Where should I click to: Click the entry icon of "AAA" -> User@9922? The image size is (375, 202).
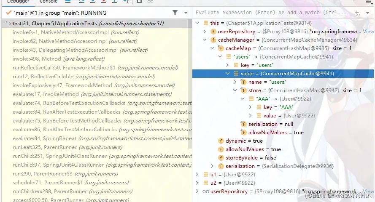pos(251,99)
